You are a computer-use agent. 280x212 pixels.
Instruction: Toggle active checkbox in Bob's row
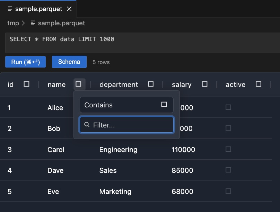click(x=228, y=128)
